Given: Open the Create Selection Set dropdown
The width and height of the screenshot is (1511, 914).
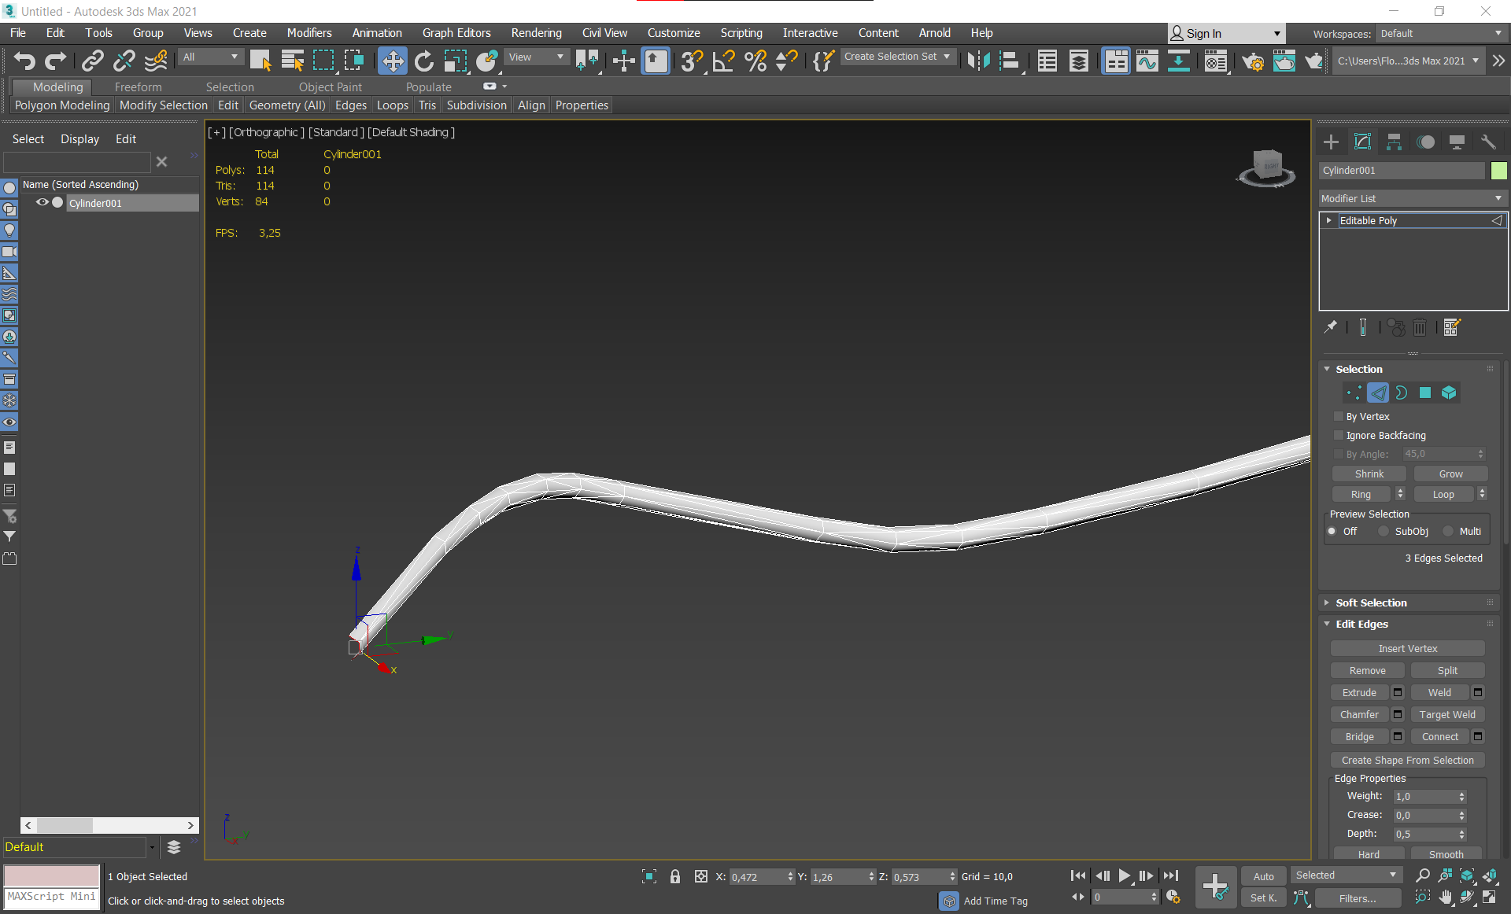Looking at the screenshot, I should pyautogui.click(x=897, y=57).
